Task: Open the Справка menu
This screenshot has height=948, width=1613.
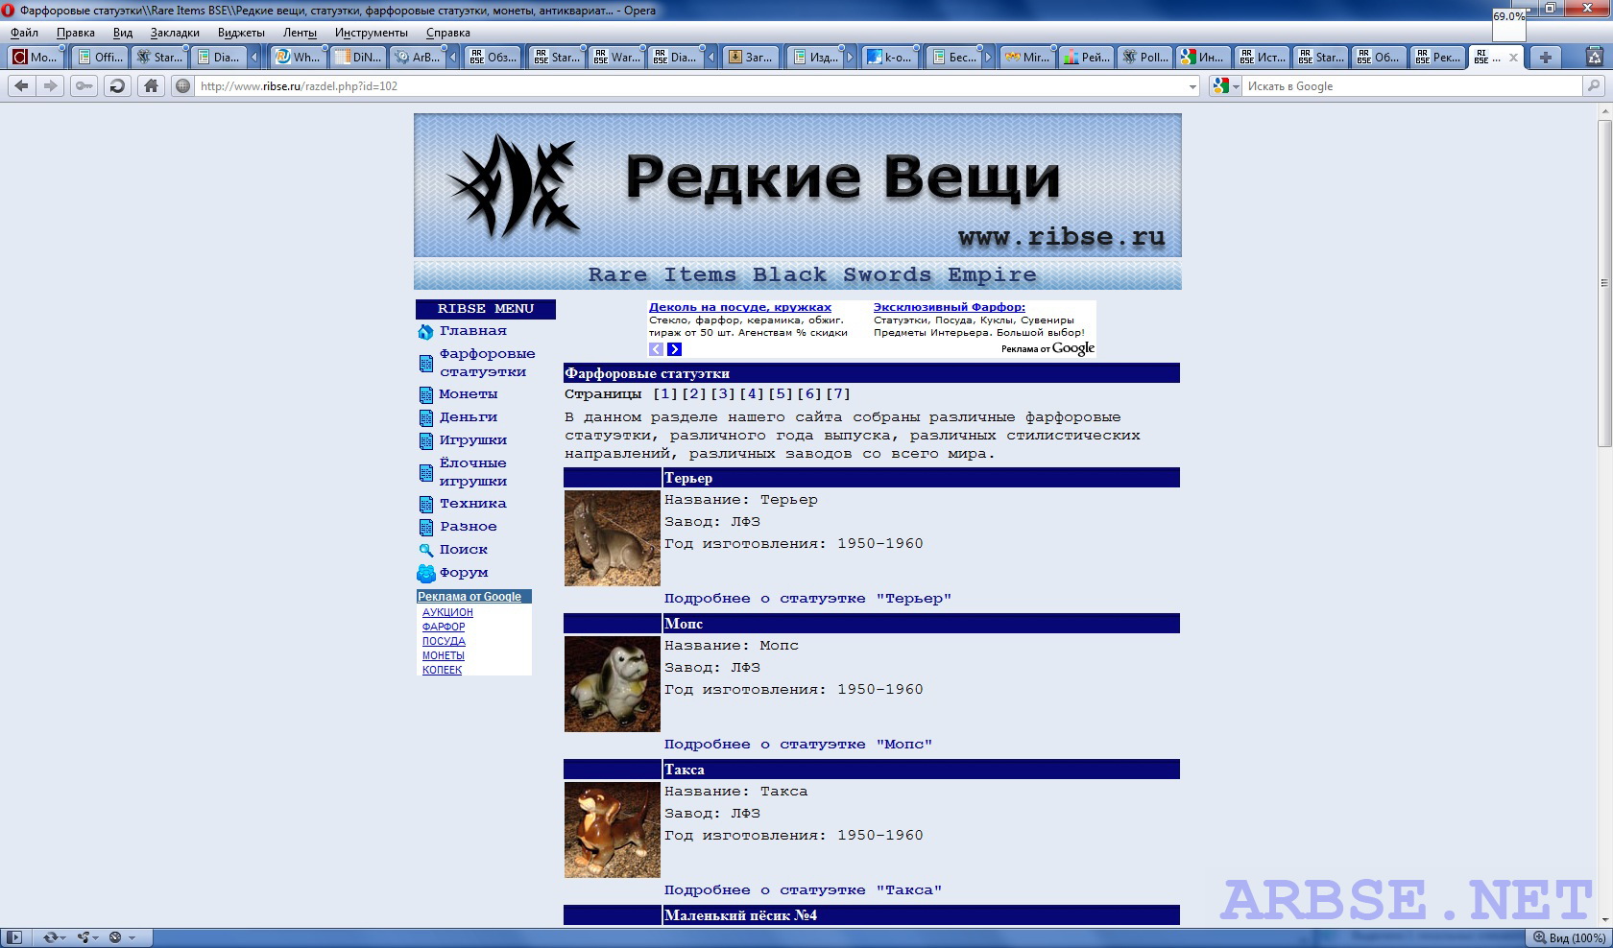Action: pos(448,33)
